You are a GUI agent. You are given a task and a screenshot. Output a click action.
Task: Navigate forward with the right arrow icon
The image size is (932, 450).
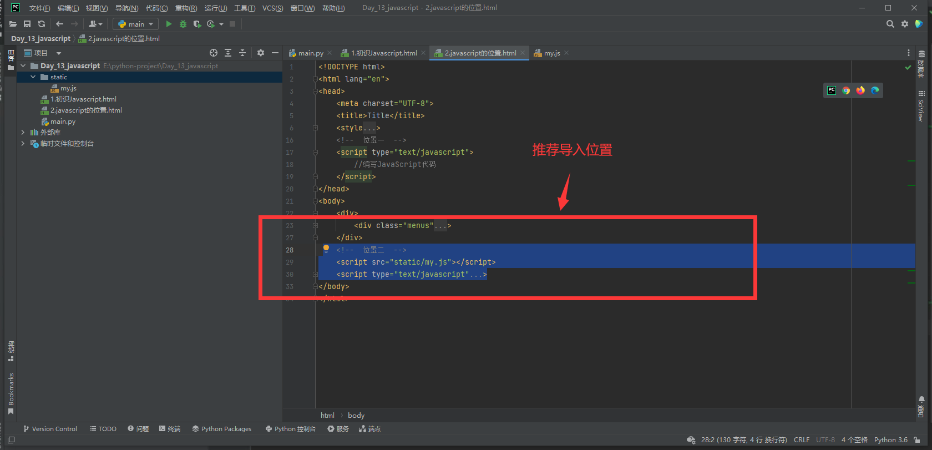click(x=74, y=24)
